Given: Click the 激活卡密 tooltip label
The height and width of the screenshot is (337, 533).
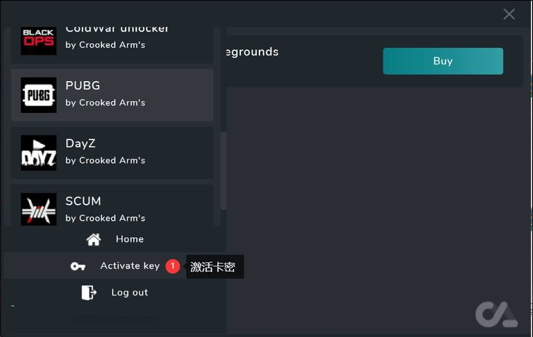Looking at the screenshot, I should (x=213, y=267).
